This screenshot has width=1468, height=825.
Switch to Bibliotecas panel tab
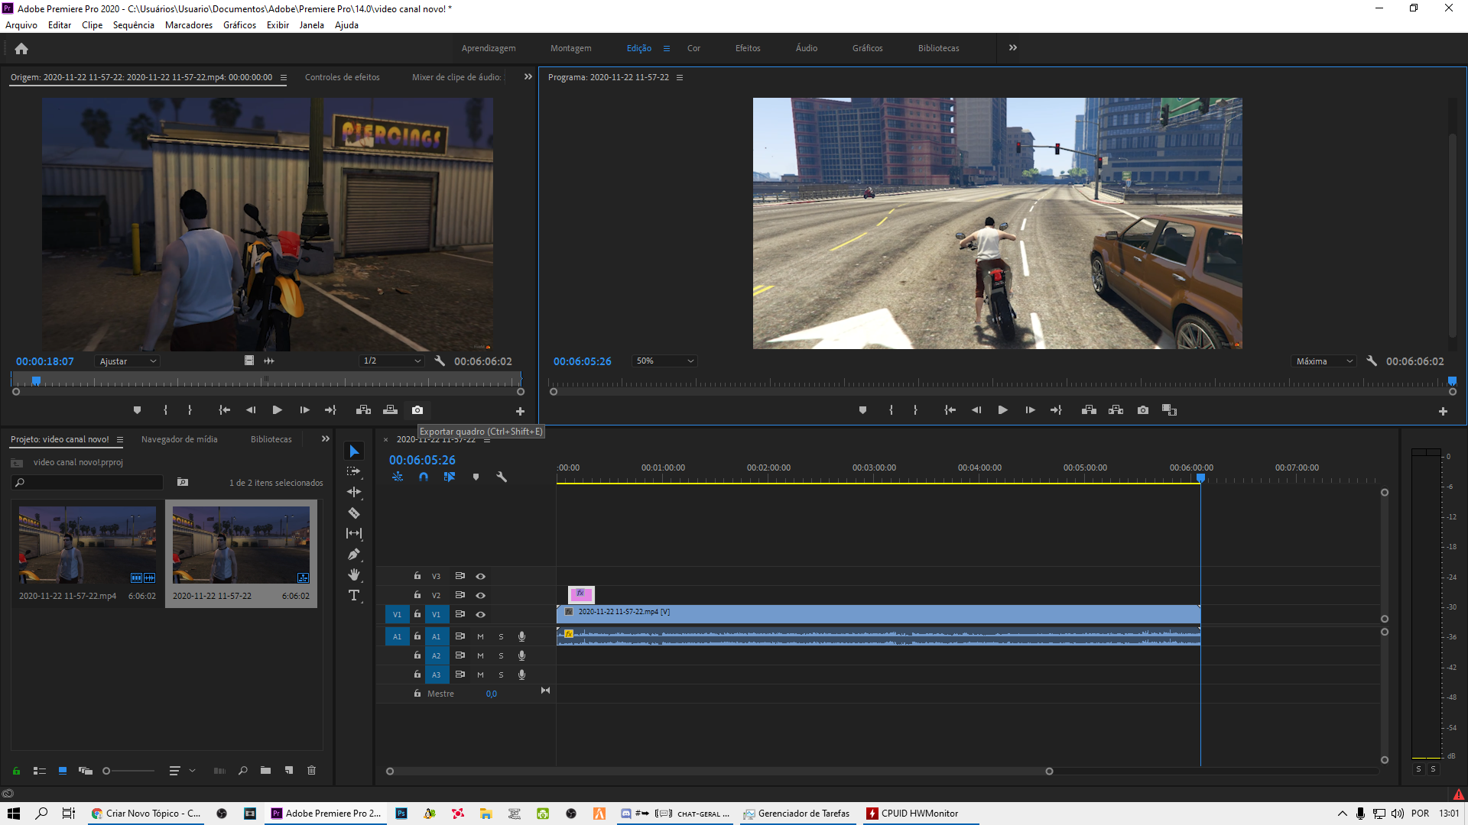tap(271, 439)
